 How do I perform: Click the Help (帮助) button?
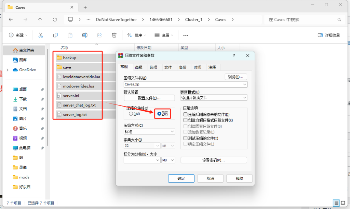point(239,179)
